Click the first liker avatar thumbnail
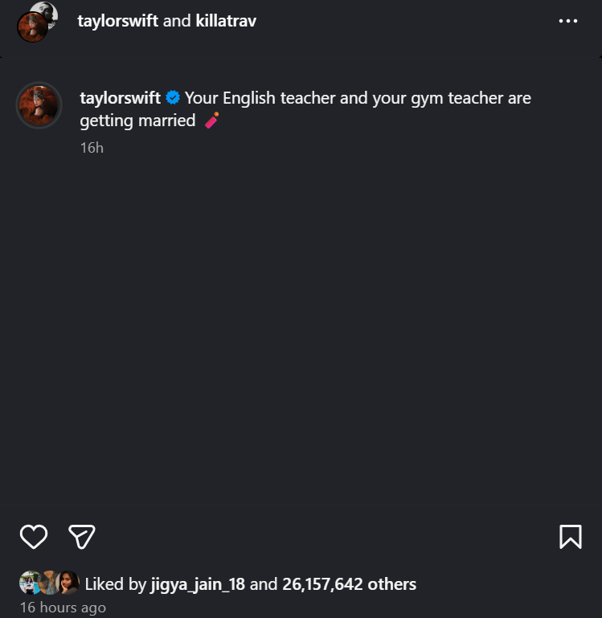The image size is (602, 618). click(28, 583)
